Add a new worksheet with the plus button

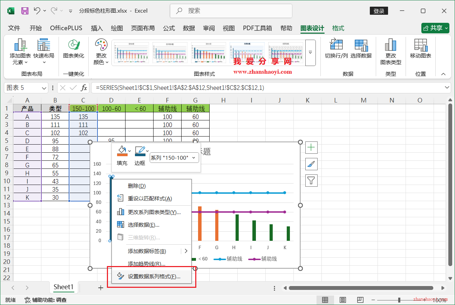point(101,287)
